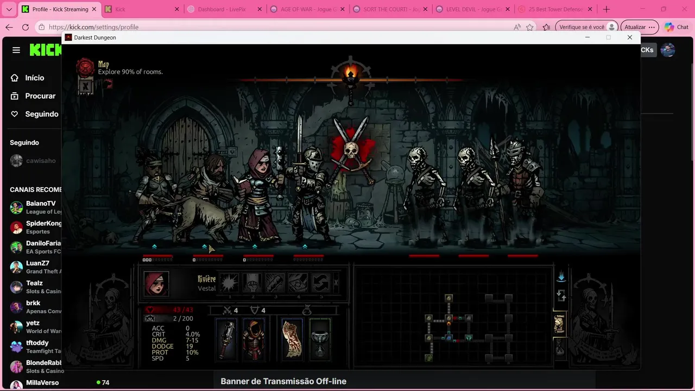Viewport: 695px width, 391px height.
Task: Inspect the red hooded armor slot
Action: (254, 339)
